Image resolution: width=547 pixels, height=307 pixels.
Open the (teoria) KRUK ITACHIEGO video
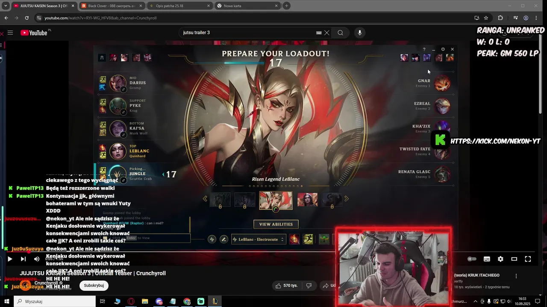[x=476, y=275]
